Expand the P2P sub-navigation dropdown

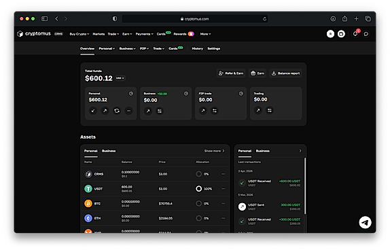[x=144, y=48]
